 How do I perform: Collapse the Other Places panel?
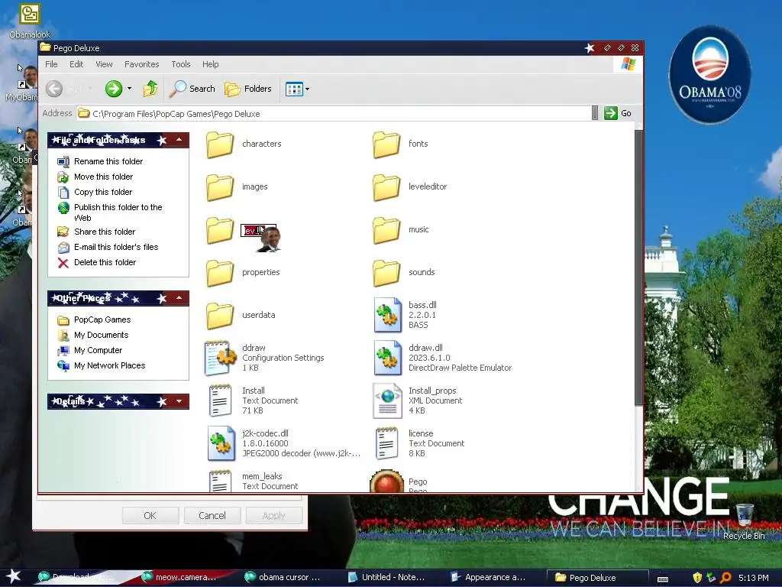tap(179, 298)
